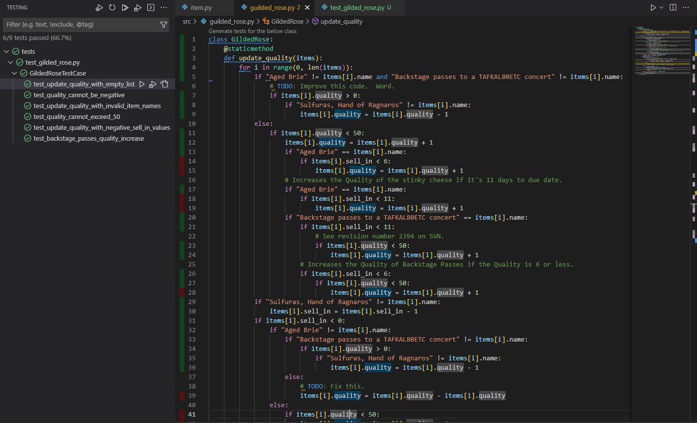Click the filter funnel icon in test filter
Image resolution: width=697 pixels, height=423 pixels.
coord(164,25)
